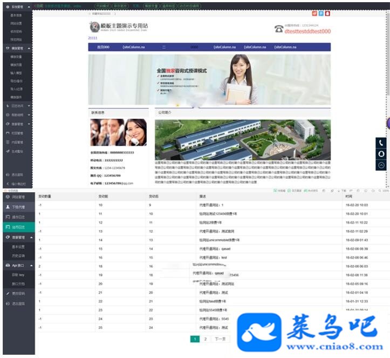Select current page 1 pagination button

(195, 339)
